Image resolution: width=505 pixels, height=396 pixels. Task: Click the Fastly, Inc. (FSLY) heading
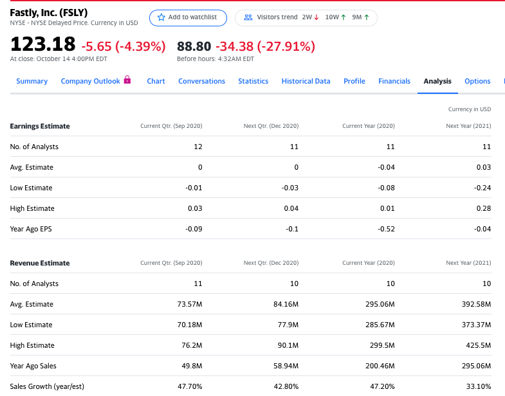pos(49,13)
